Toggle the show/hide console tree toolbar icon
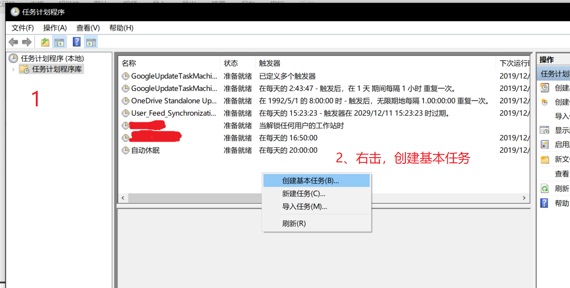 click(59, 42)
